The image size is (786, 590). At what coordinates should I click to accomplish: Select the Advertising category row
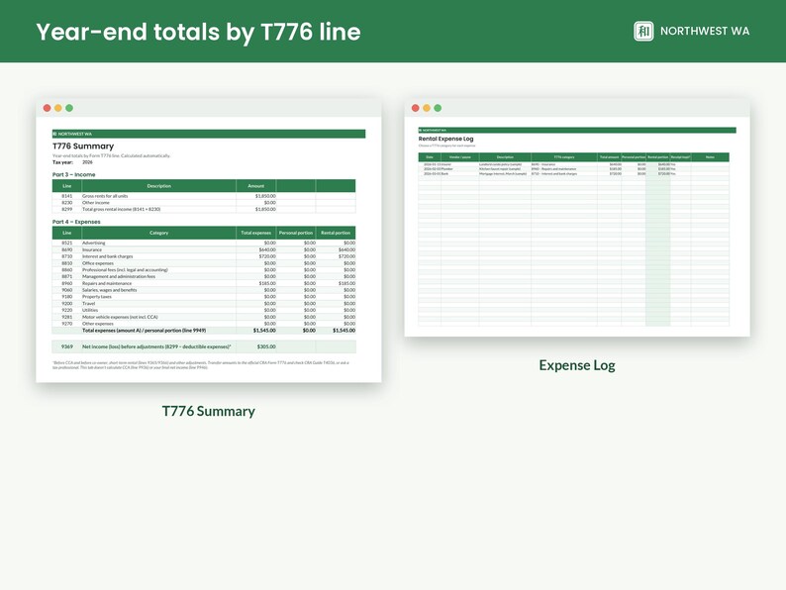204,243
